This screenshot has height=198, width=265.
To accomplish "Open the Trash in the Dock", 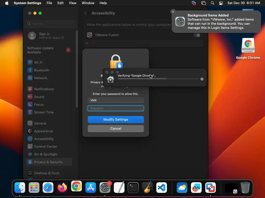I will point(245,187).
